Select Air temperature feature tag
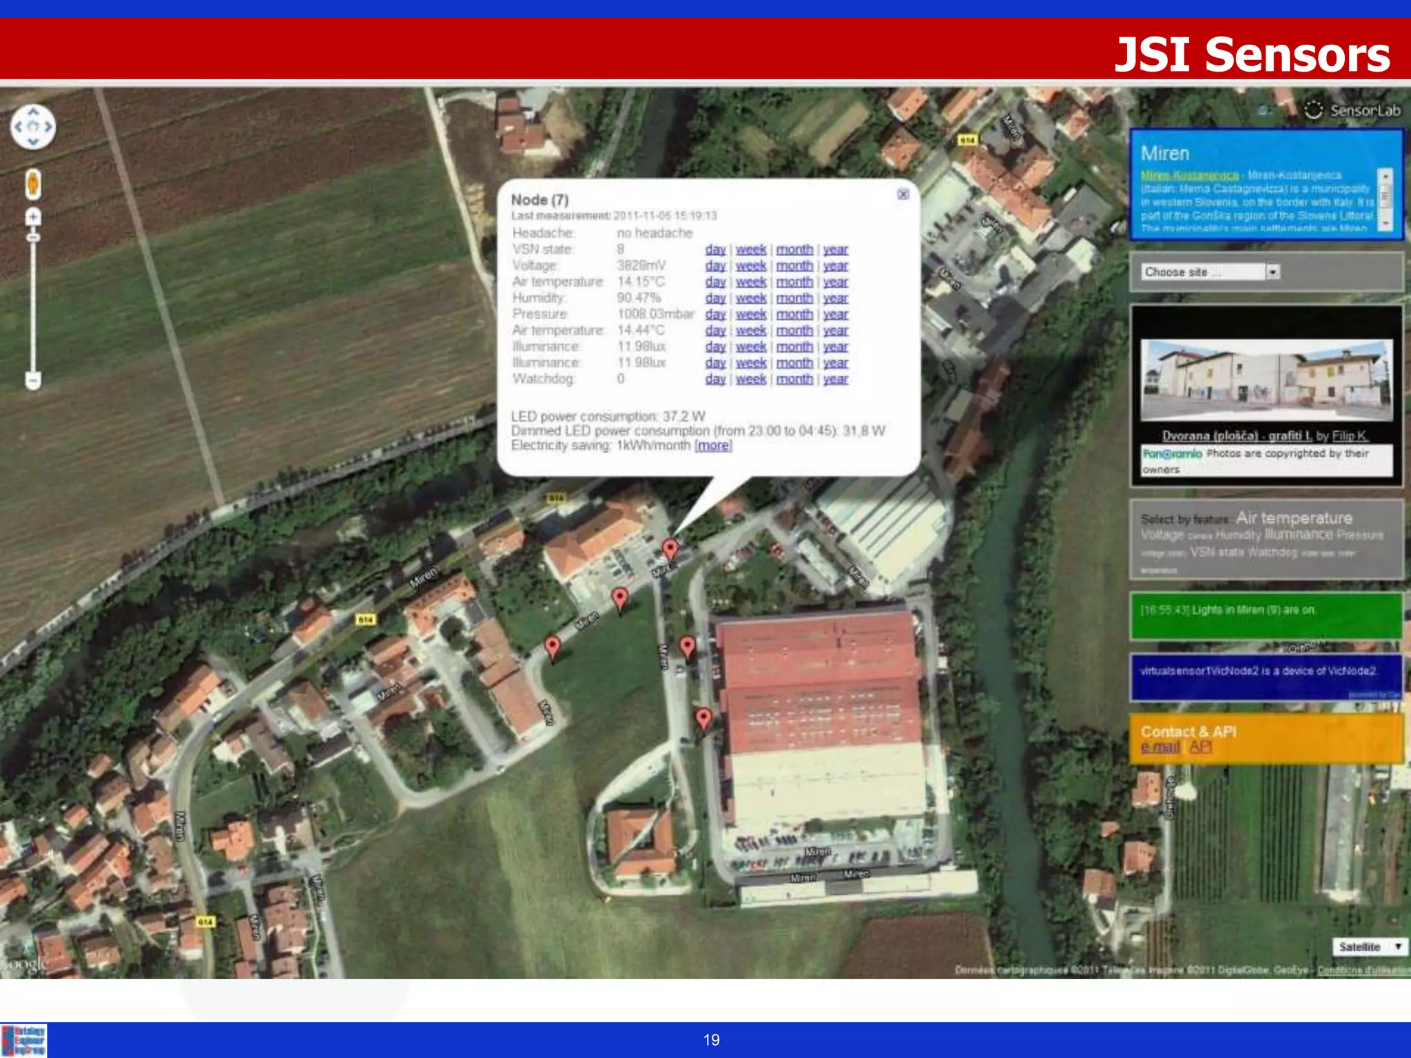1411x1058 pixels. click(1294, 518)
